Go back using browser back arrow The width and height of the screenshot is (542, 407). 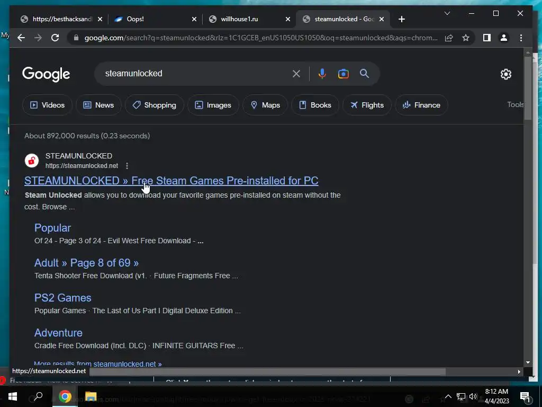pyautogui.click(x=21, y=38)
